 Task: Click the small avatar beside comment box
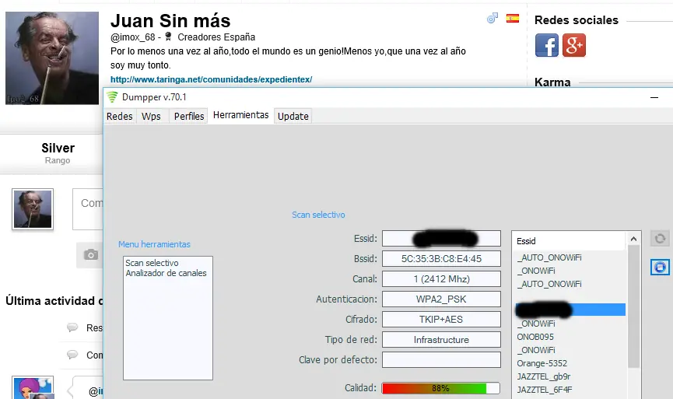tap(33, 209)
